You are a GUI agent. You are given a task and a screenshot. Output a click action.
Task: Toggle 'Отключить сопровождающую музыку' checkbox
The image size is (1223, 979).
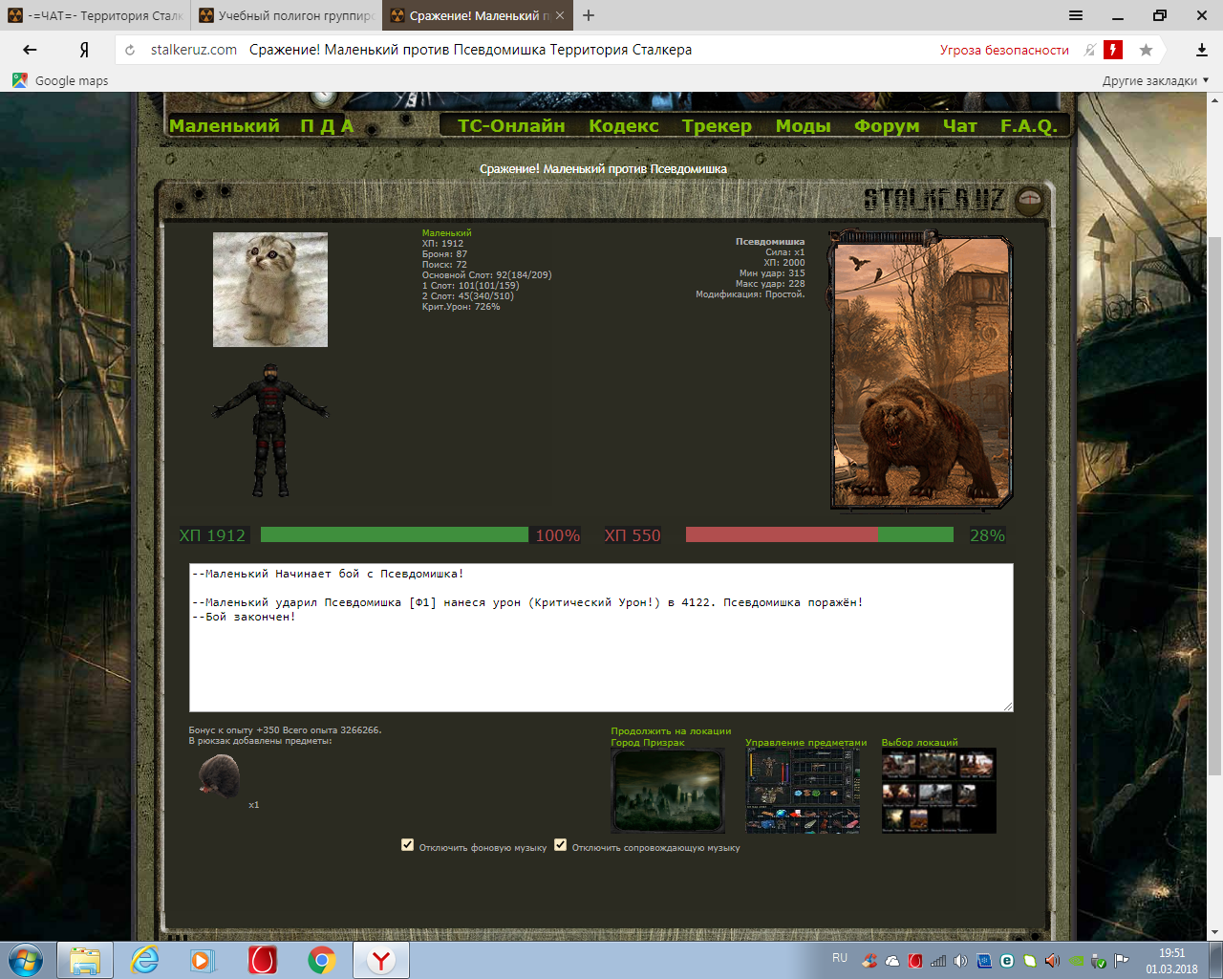561,845
